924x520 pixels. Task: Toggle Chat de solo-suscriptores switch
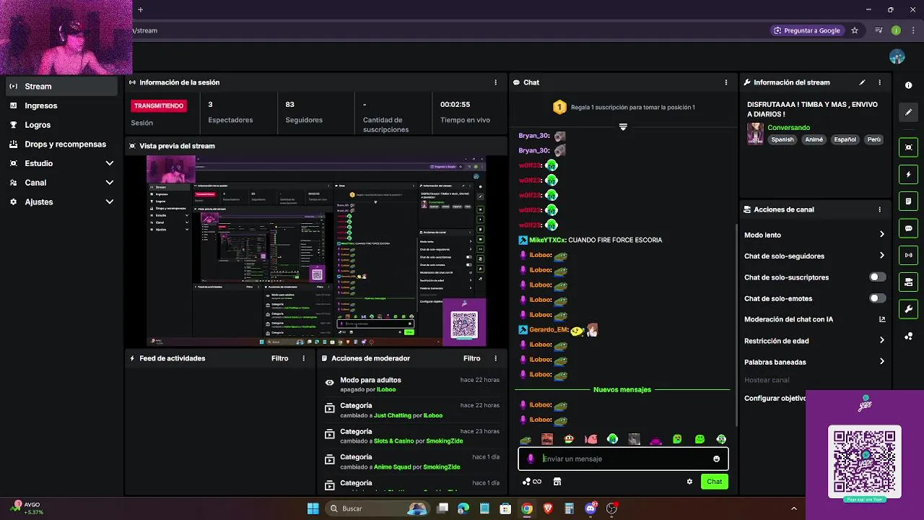tap(877, 277)
